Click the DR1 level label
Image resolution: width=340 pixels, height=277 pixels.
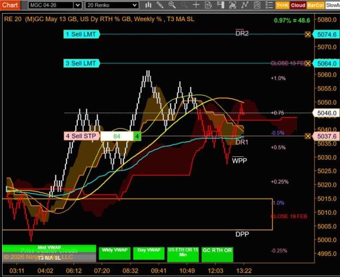[242, 142]
